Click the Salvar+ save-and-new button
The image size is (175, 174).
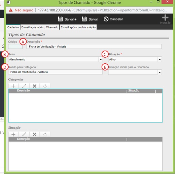[x=67, y=19]
